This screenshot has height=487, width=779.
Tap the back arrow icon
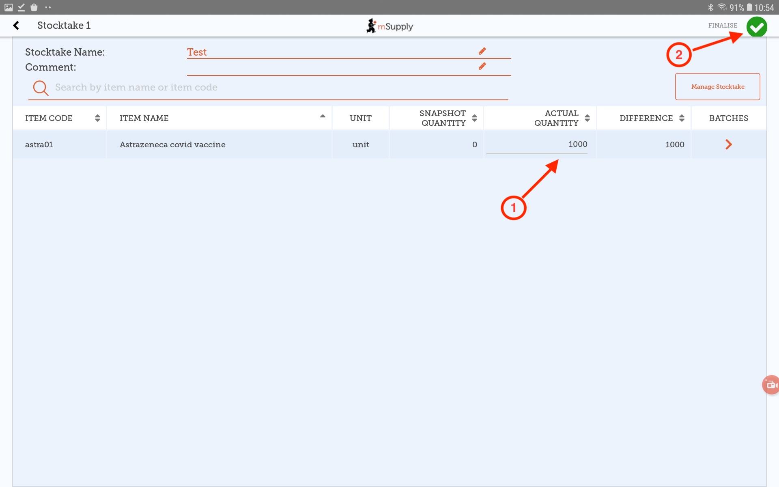click(x=16, y=26)
